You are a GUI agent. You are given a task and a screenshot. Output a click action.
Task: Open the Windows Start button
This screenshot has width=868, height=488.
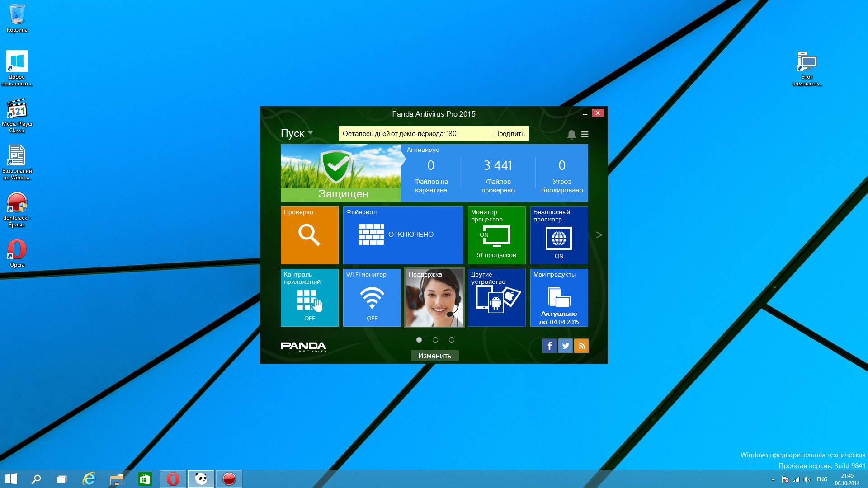pos(11,479)
